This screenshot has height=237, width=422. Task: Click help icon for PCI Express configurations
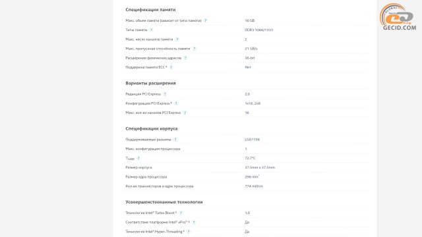[x=176, y=103]
